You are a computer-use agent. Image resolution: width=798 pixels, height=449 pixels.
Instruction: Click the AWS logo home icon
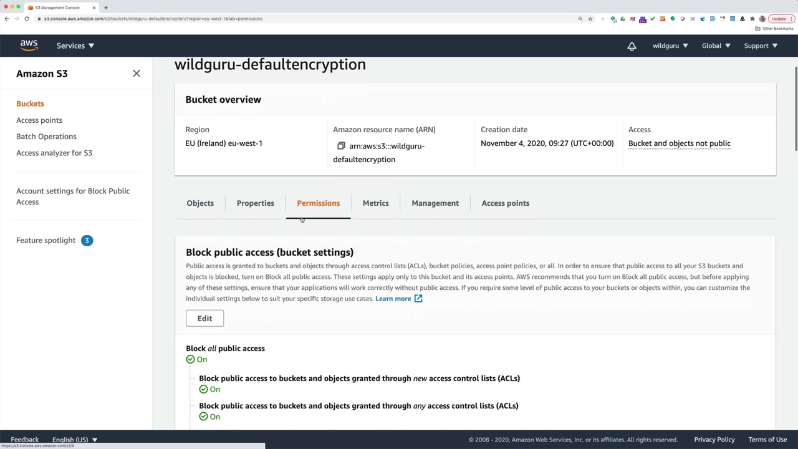point(29,46)
